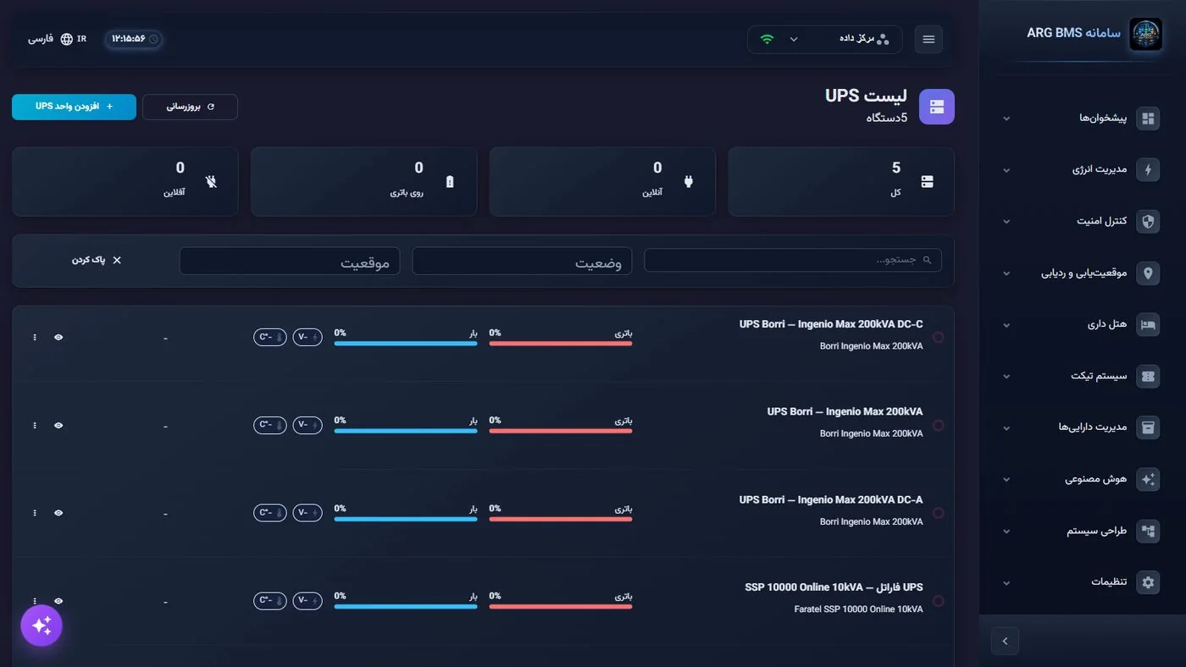Click into the search (جستجو) field
Image resolution: width=1186 pixels, height=667 pixels.
[x=793, y=260]
